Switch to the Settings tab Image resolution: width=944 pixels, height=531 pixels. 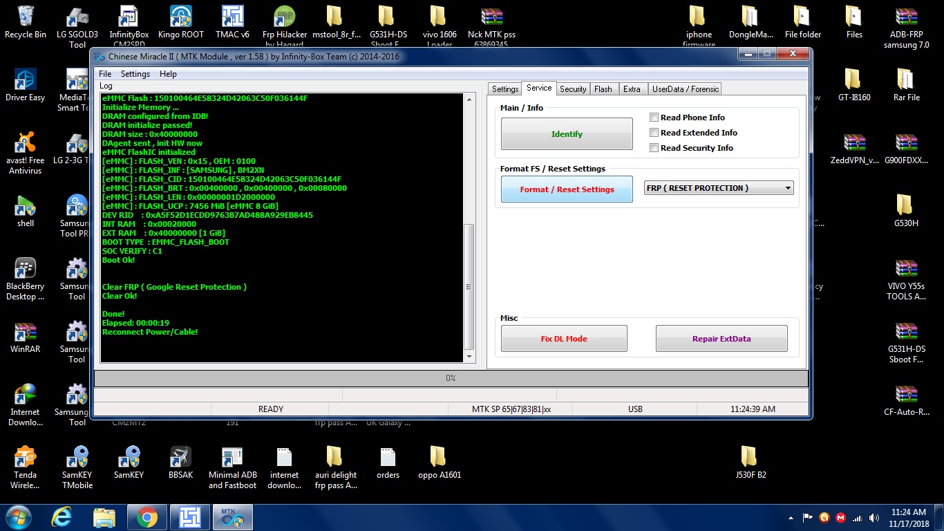coord(505,89)
